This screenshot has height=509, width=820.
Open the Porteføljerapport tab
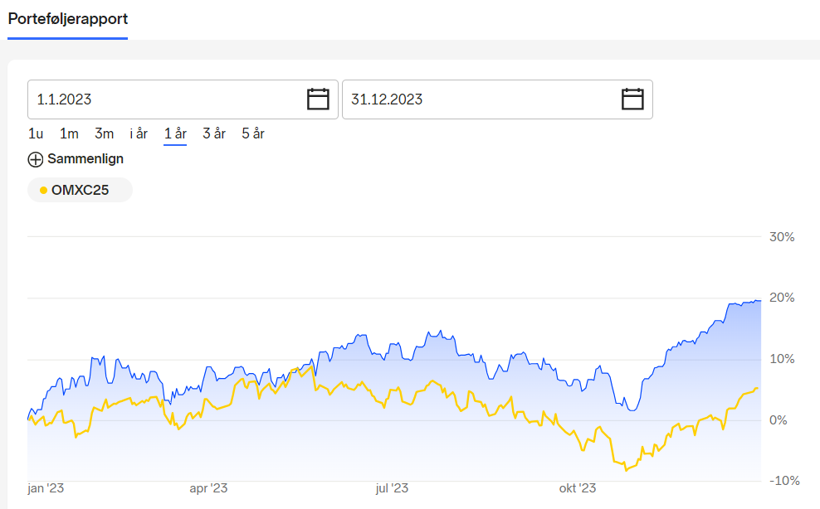tap(68, 19)
